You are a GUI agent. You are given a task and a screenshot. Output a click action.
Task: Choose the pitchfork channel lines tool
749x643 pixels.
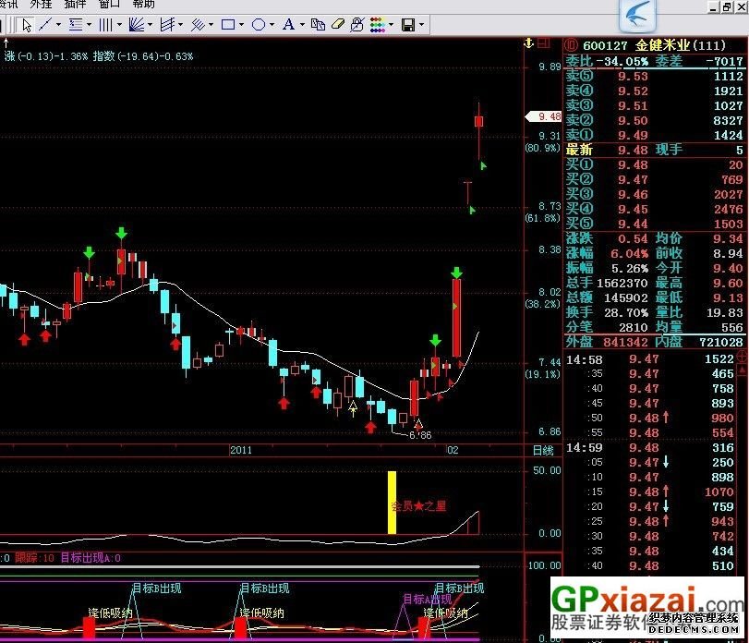coord(167,25)
